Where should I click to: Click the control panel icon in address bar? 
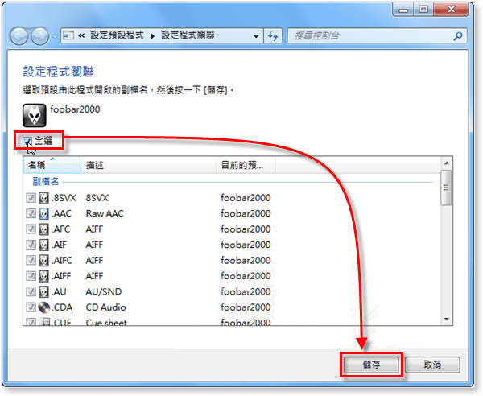point(68,35)
